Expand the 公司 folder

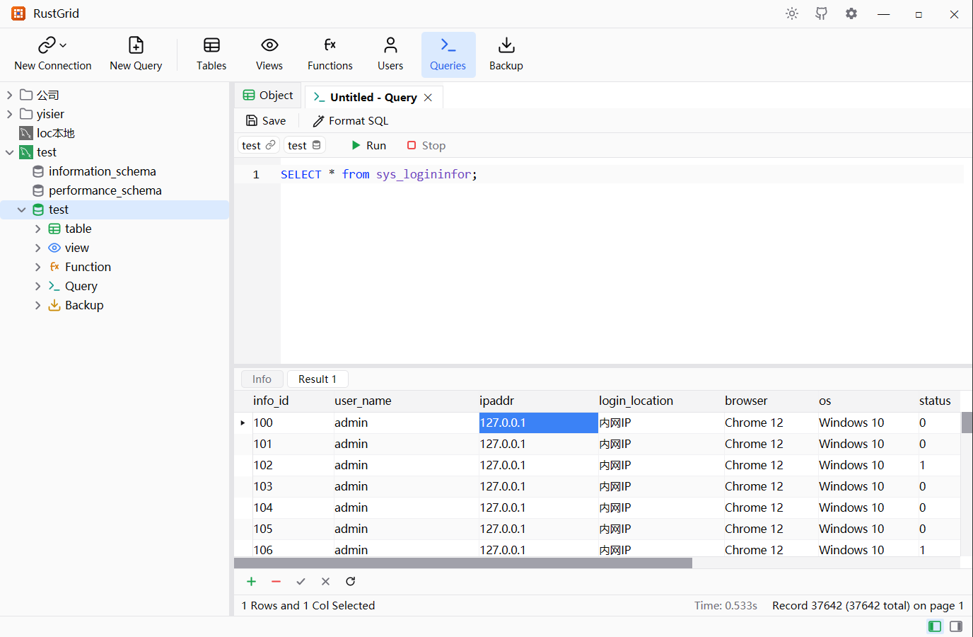[10, 95]
